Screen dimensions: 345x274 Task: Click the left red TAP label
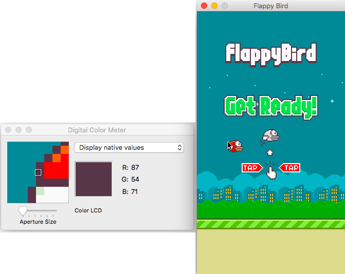(252, 168)
